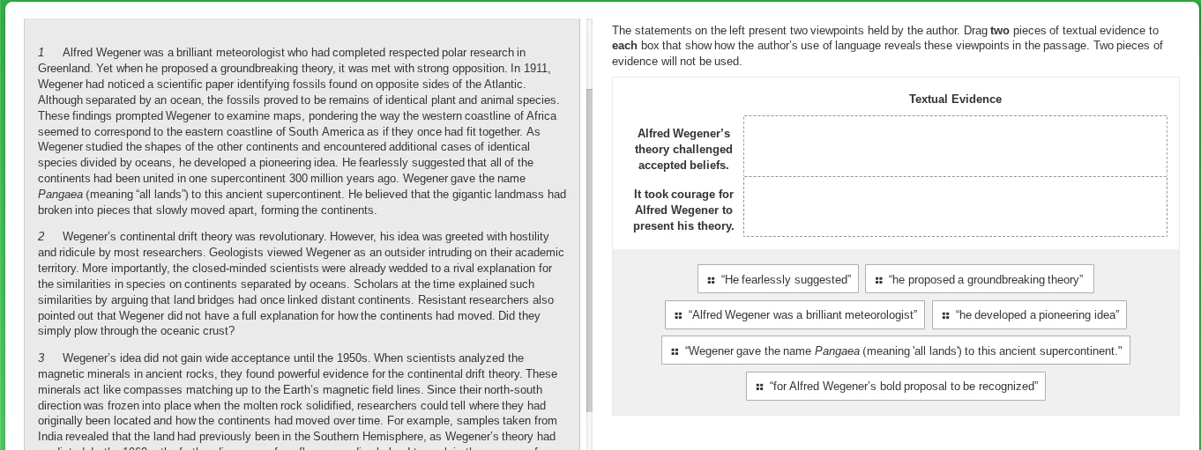Click paragraph 1 of the Wegener passage

click(302, 131)
